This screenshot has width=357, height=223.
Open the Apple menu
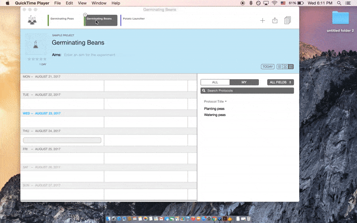(x=8, y=3)
